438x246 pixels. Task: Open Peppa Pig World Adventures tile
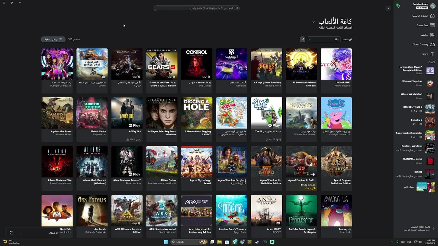[336, 119]
